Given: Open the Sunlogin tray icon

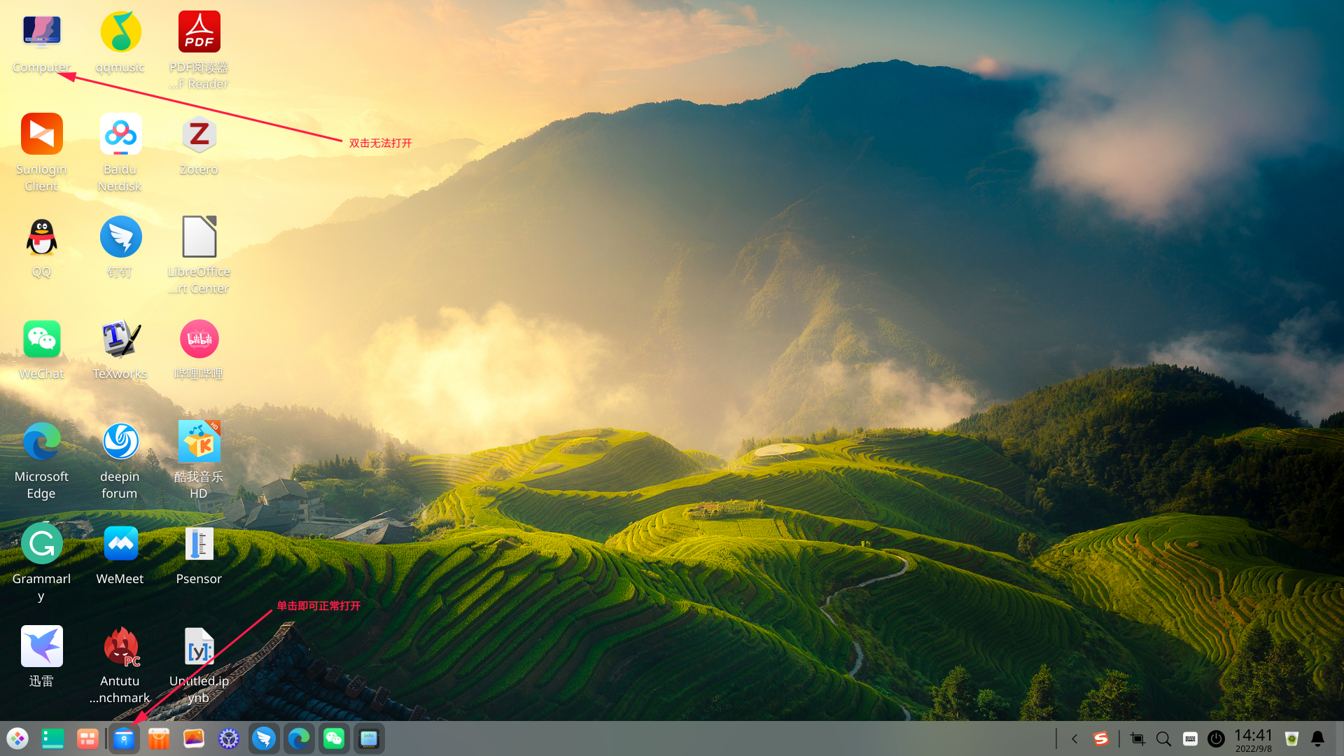Looking at the screenshot, I should point(1102,738).
